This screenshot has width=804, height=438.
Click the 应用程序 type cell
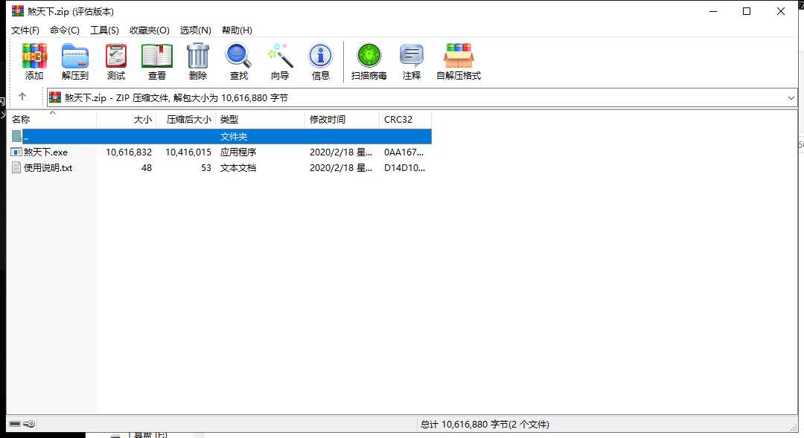(238, 152)
